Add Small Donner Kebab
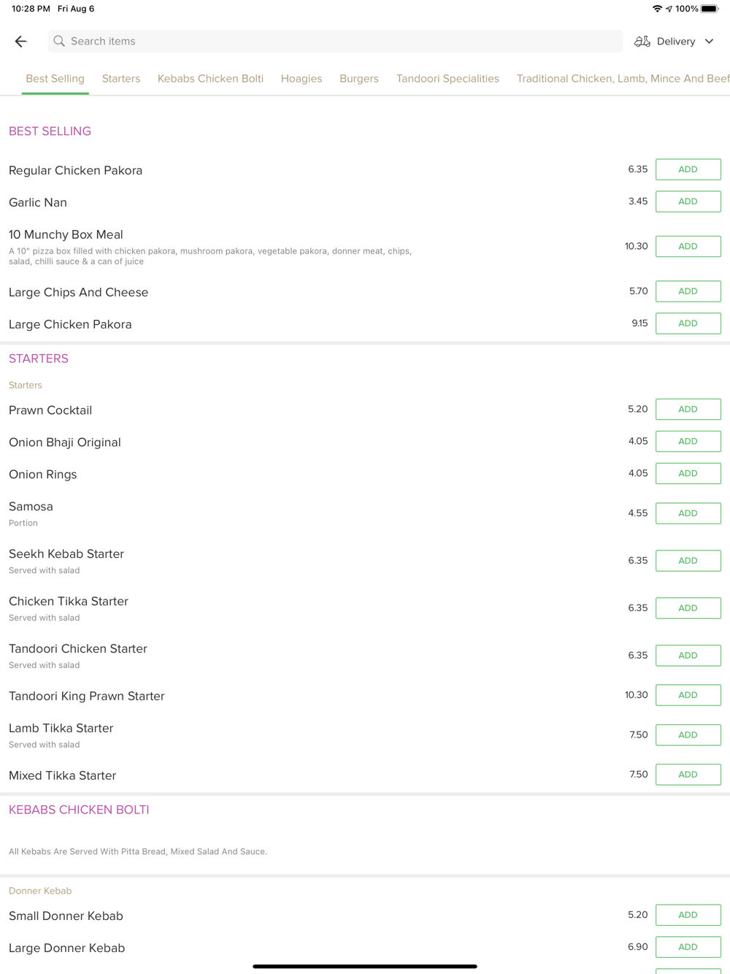Screen dimensions: 730x974 tap(688, 915)
